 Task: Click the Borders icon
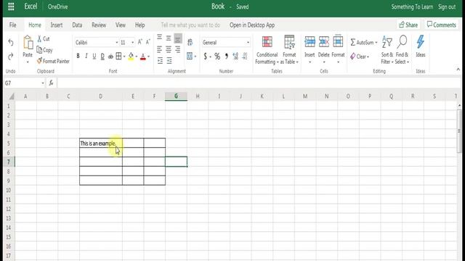click(118, 57)
